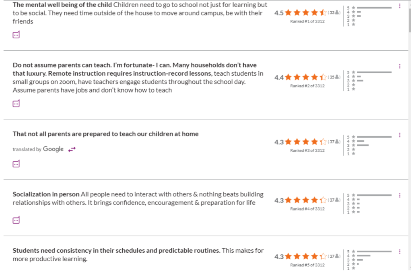Click comment icon below translated by Google response
This screenshot has height=272, width=412.
click(x=16, y=164)
